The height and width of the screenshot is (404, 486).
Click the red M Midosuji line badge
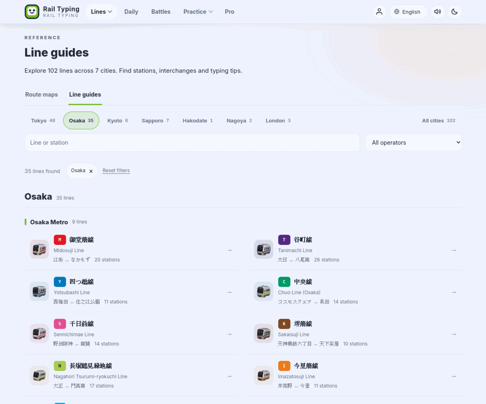point(60,240)
